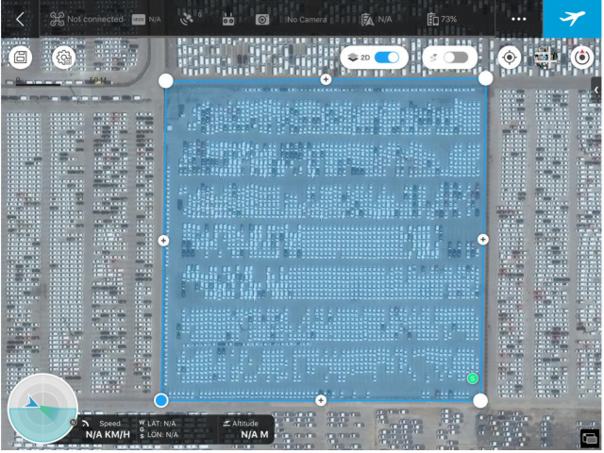Tap the blue start-flight airplane button

point(572,19)
